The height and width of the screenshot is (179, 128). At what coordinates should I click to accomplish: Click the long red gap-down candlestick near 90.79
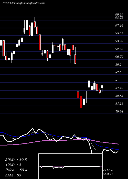tap(75, 59)
